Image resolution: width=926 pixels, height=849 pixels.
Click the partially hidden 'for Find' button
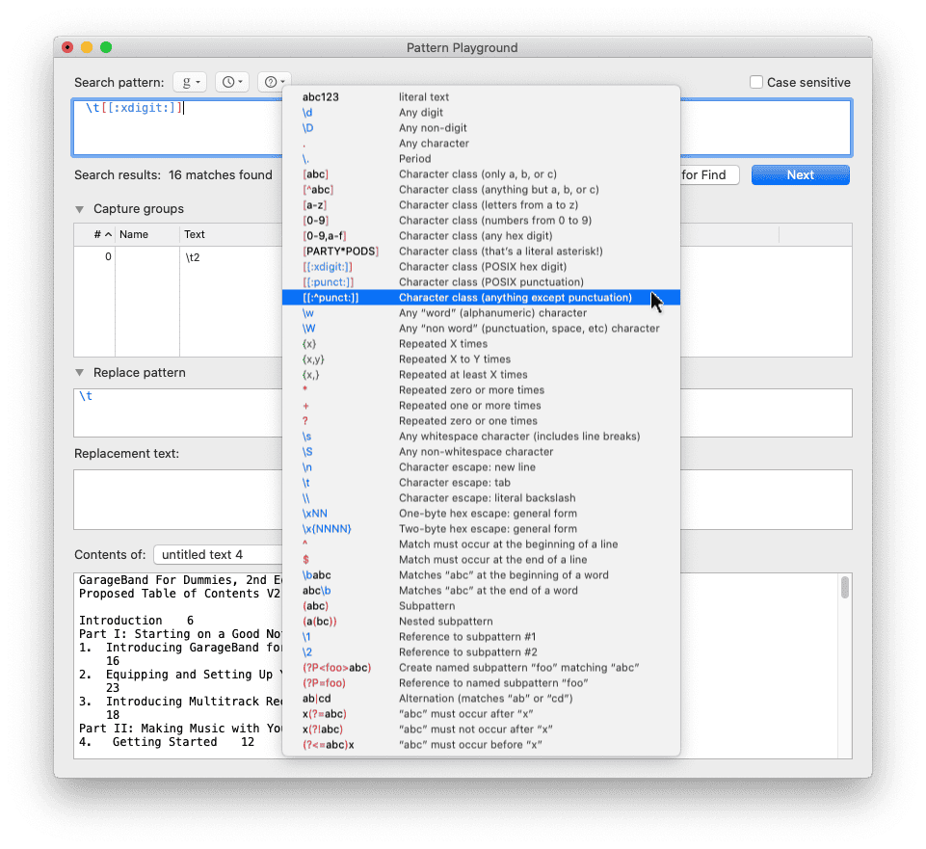point(709,174)
